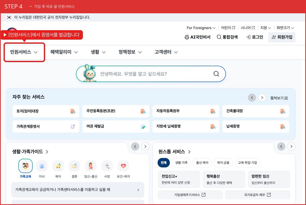Select the 전체 filter tab
The image size is (306, 205).
coord(164,163)
